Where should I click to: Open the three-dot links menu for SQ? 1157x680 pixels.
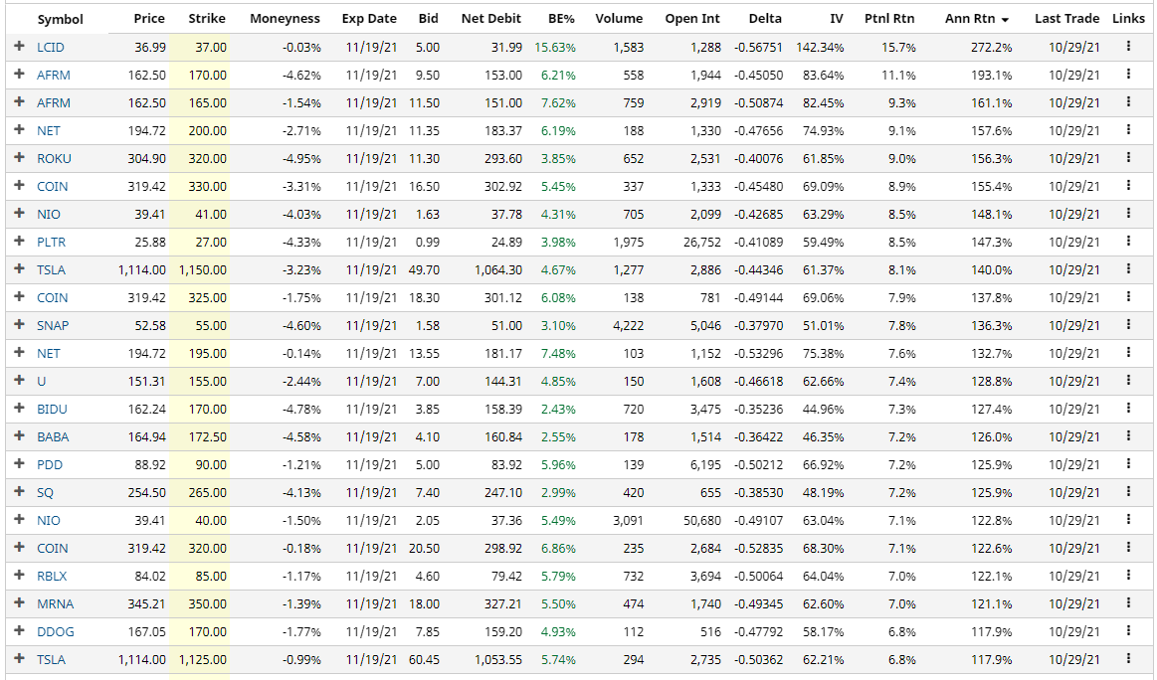(x=1128, y=491)
